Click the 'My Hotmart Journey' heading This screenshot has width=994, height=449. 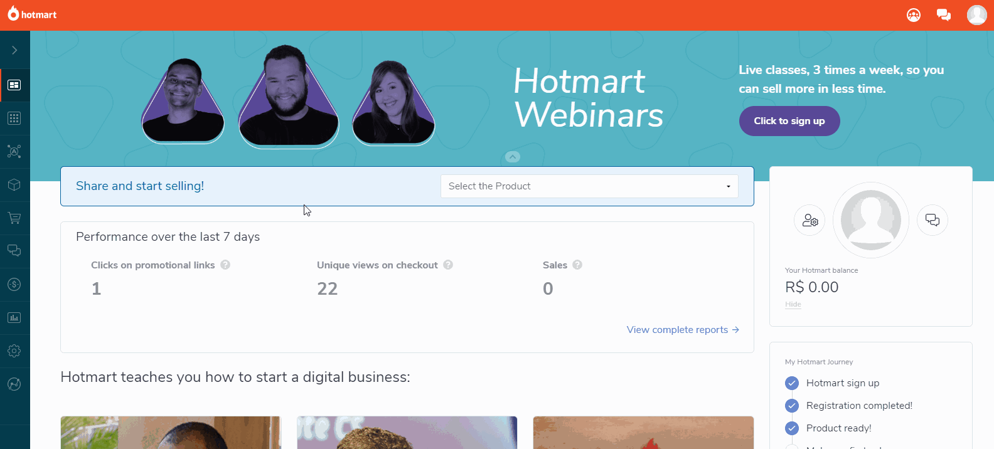[x=819, y=362]
